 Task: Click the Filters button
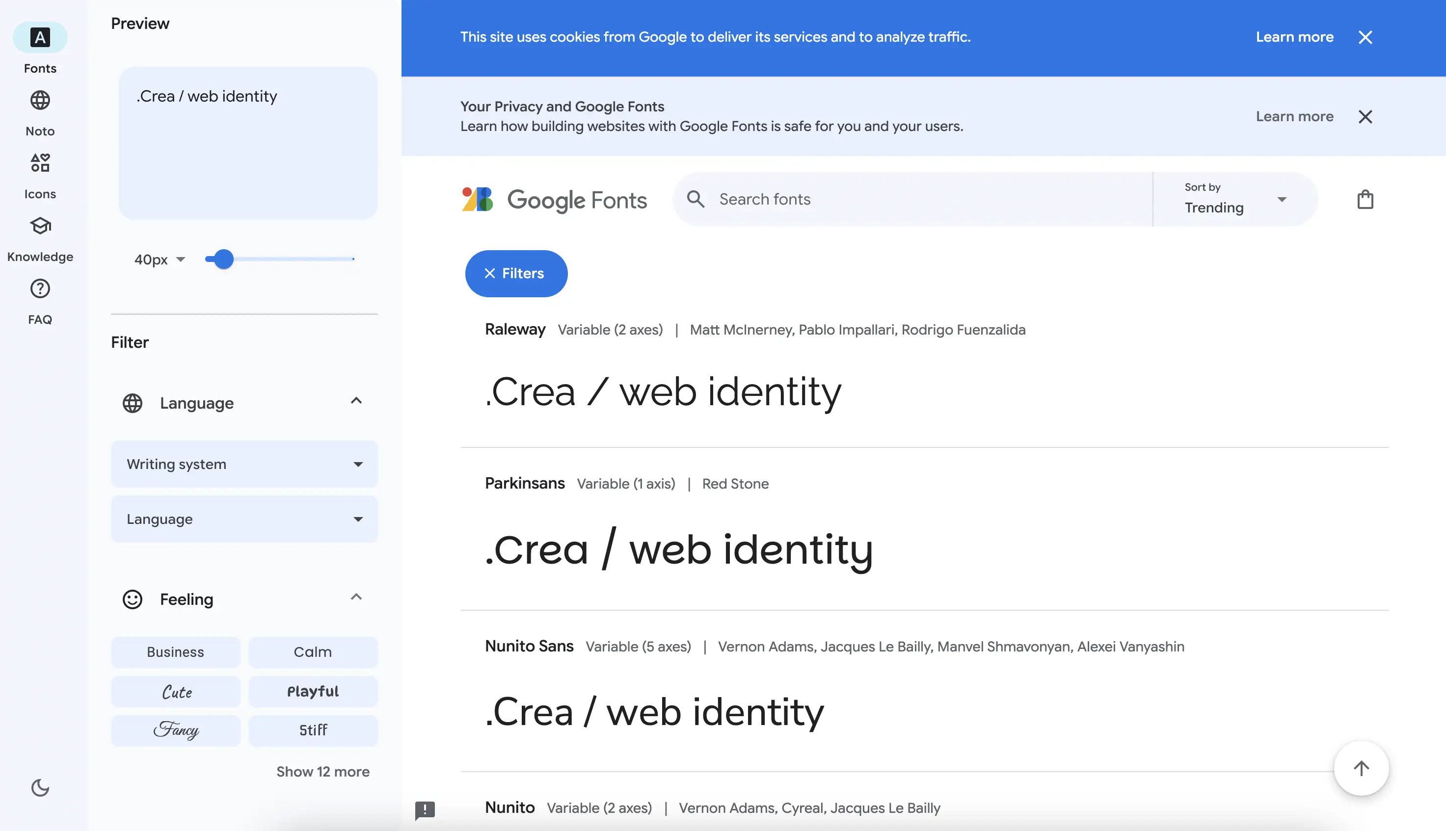pos(516,273)
